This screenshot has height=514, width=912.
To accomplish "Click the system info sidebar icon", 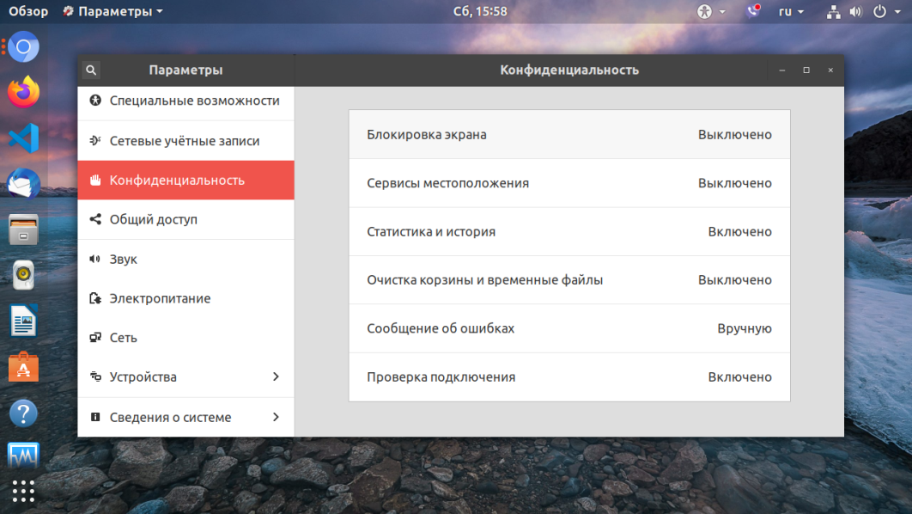I will coord(95,417).
